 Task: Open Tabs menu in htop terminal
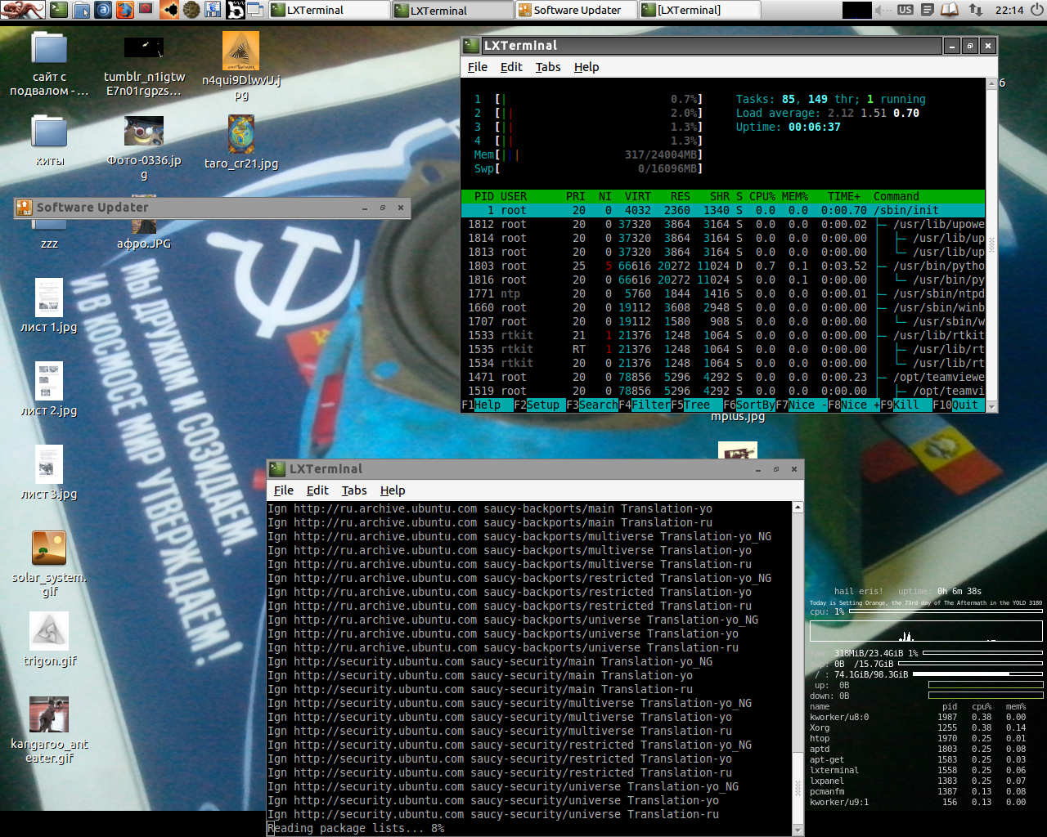(547, 67)
